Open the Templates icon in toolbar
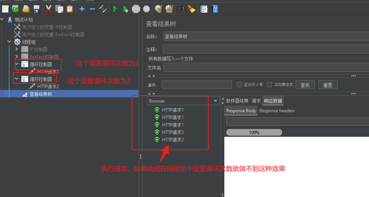Screen dimensions: 369x197 coord(15,9)
